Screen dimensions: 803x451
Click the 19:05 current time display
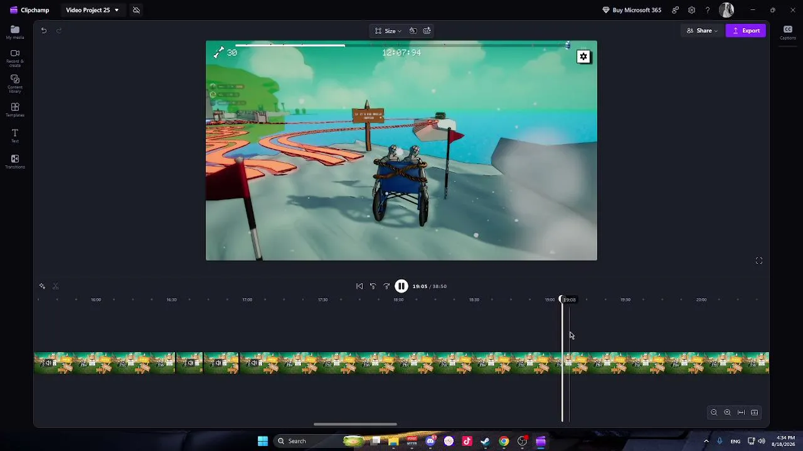tap(420, 286)
